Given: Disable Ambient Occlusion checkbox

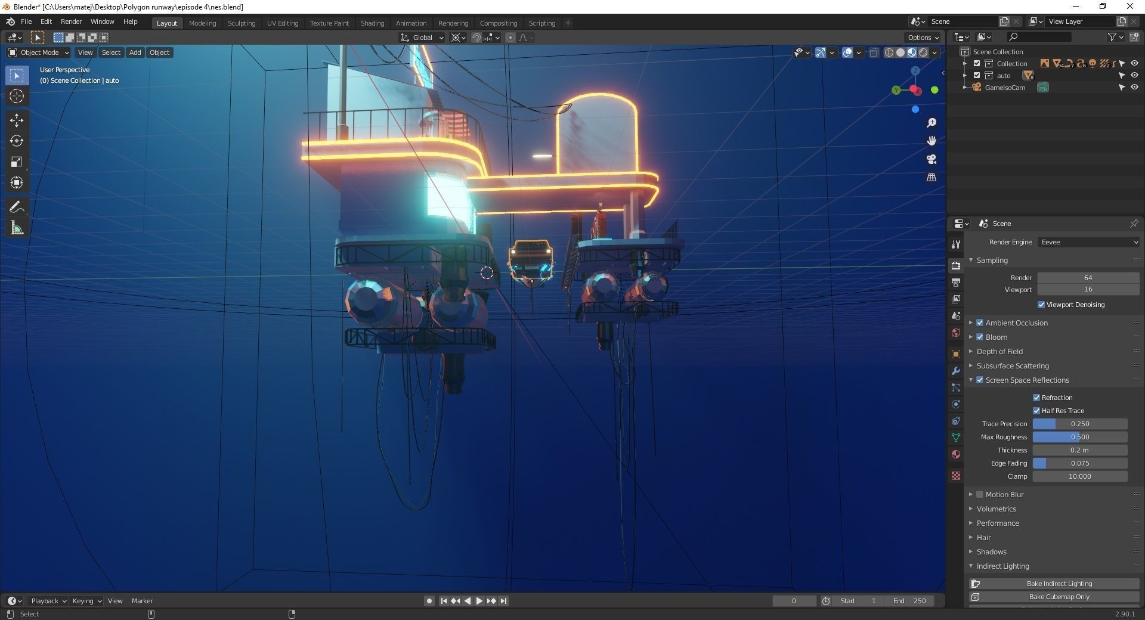Looking at the screenshot, I should (x=980, y=323).
